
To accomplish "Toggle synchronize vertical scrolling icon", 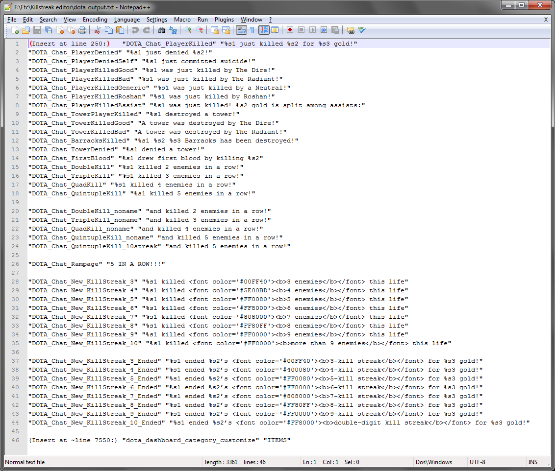I will [x=214, y=30].
